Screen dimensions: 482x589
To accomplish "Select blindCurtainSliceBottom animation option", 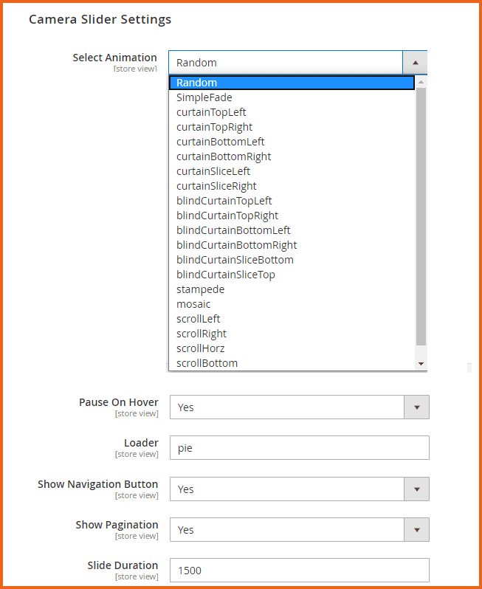I will [x=235, y=260].
